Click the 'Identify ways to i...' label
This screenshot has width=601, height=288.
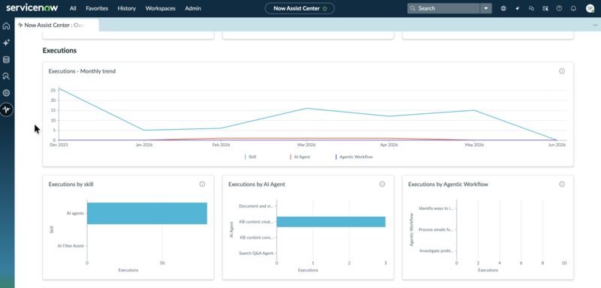tap(436, 208)
